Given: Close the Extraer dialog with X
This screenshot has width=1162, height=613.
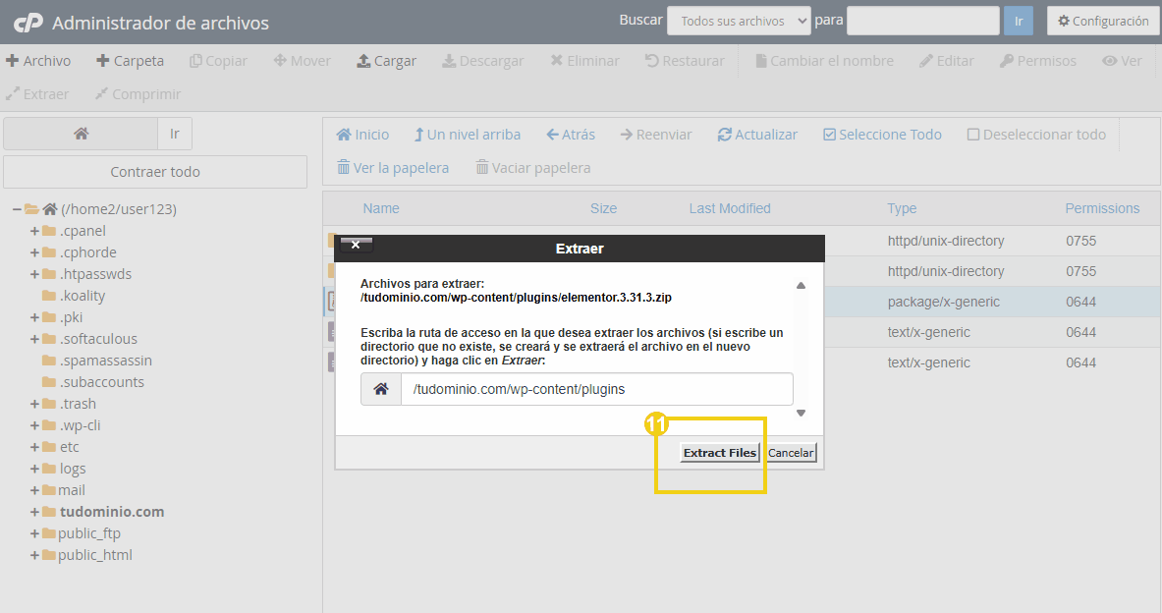Looking at the screenshot, I should point(356,245).
